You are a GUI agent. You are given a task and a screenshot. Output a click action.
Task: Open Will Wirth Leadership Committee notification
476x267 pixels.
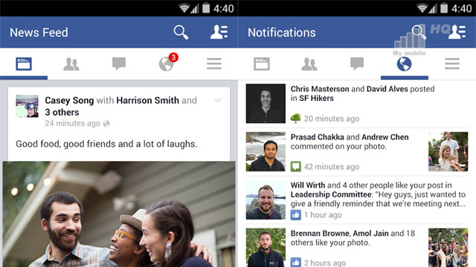tap(357, 200)
